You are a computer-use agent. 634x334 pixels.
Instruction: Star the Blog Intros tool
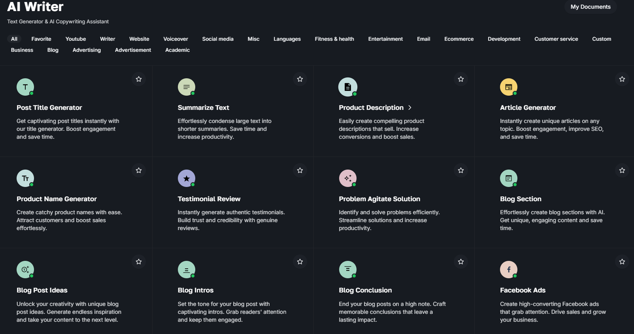pos(300,262)
